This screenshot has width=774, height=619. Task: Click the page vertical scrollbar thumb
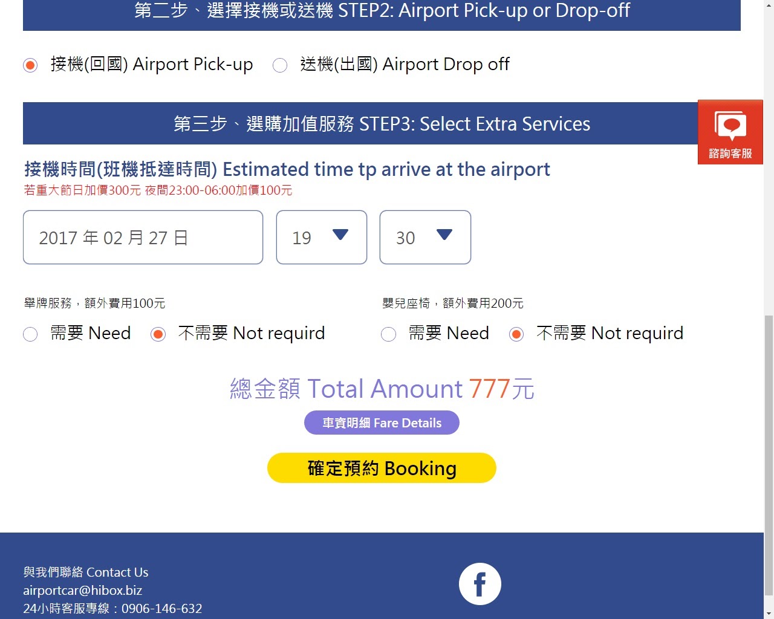point(769,455)
